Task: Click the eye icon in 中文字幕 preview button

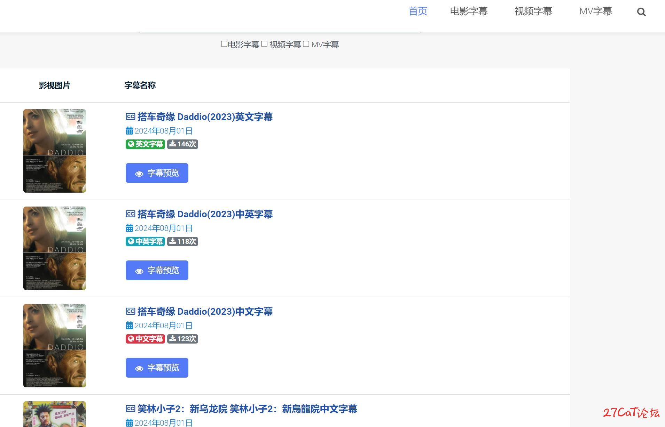Action: (139, 368)
